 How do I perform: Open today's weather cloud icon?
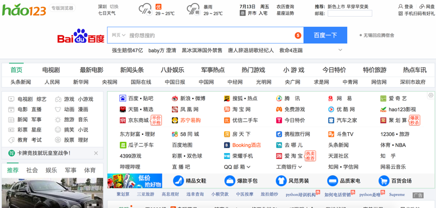coord(145,10)
